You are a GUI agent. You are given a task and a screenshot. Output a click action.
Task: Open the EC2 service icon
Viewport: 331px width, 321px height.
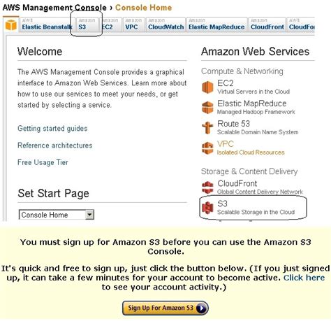(x=207, y=87)
